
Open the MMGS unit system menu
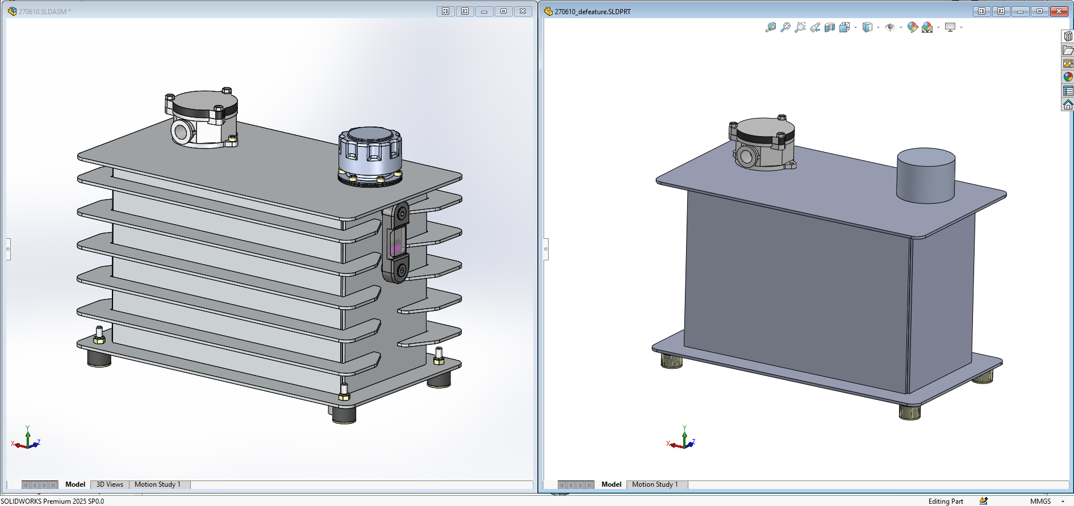click(x=1040, y=501)
